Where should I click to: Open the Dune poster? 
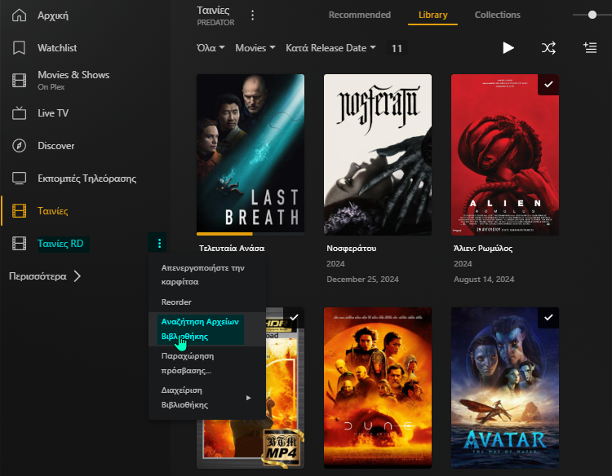pos(378,387)
